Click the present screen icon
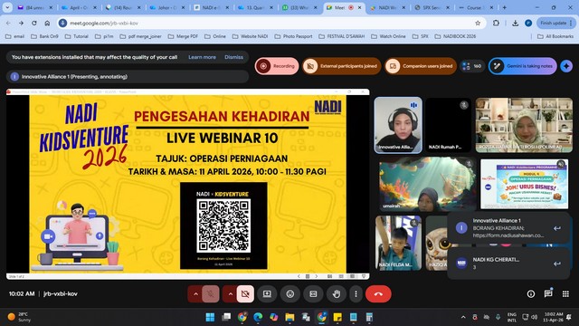The height and width of the screenshot is (326, 579). (x=267, y=294)
